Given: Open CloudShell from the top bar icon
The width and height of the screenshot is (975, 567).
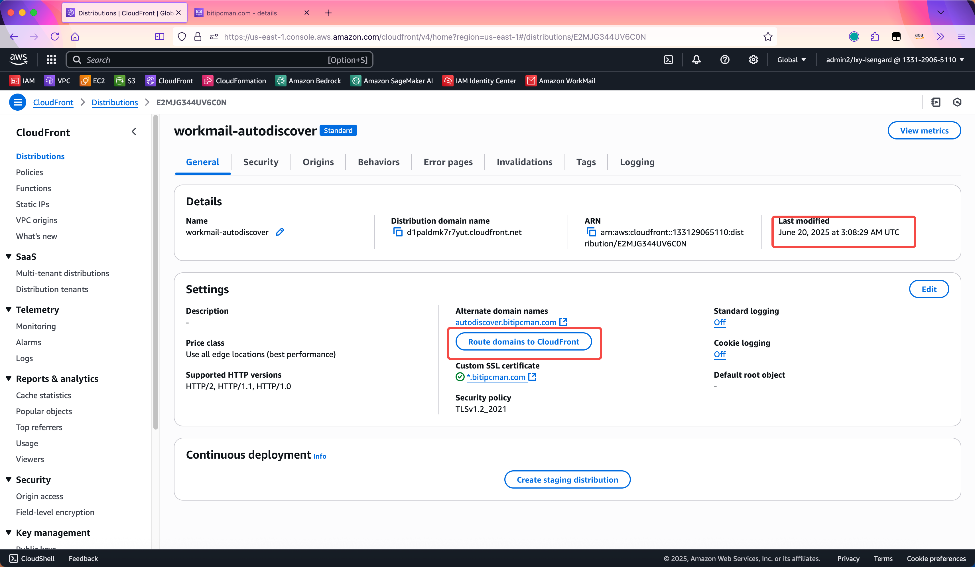Looking at the screenshot, I should (668, 60).
